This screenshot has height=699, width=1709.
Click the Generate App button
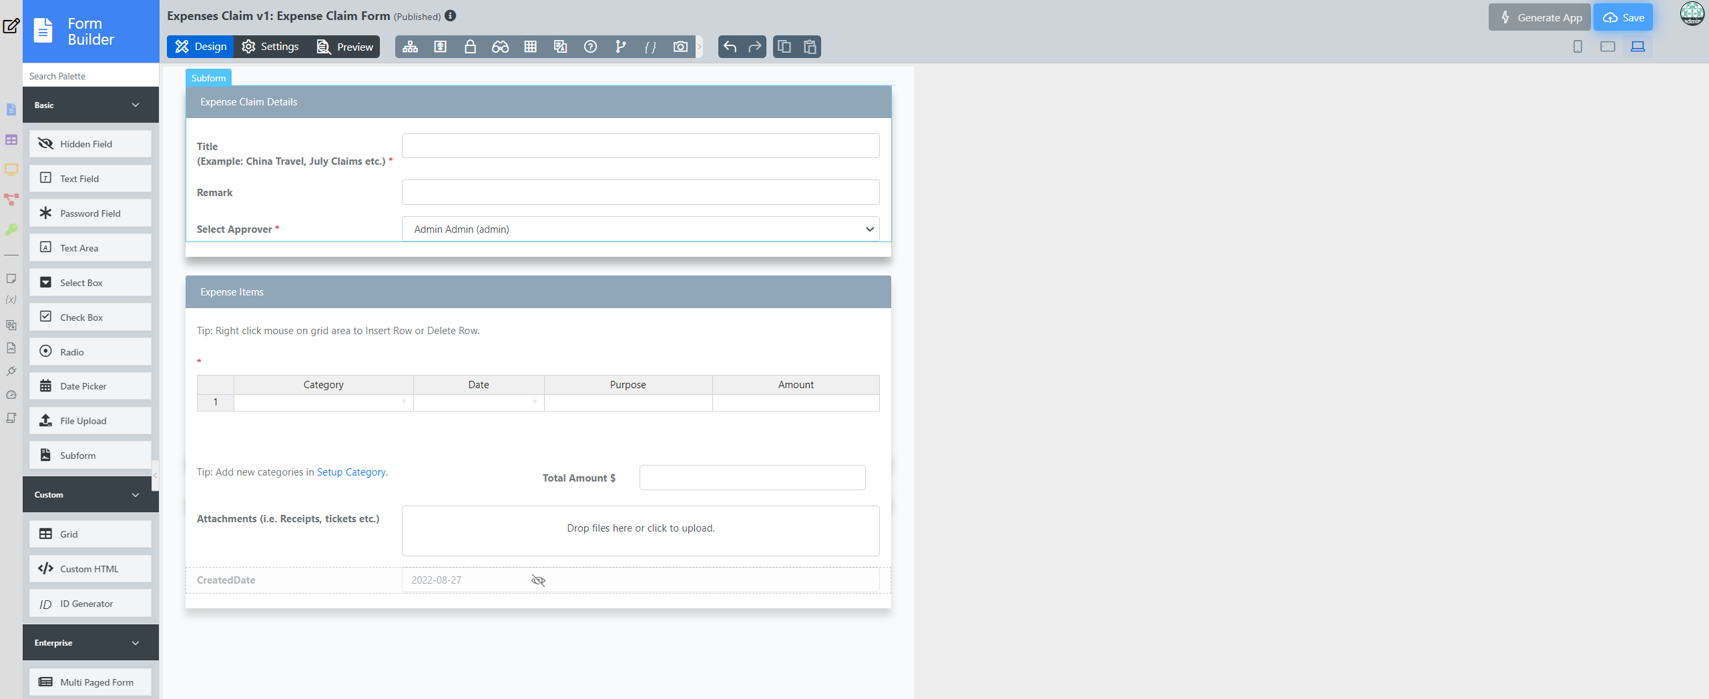tap(1539, 17)
